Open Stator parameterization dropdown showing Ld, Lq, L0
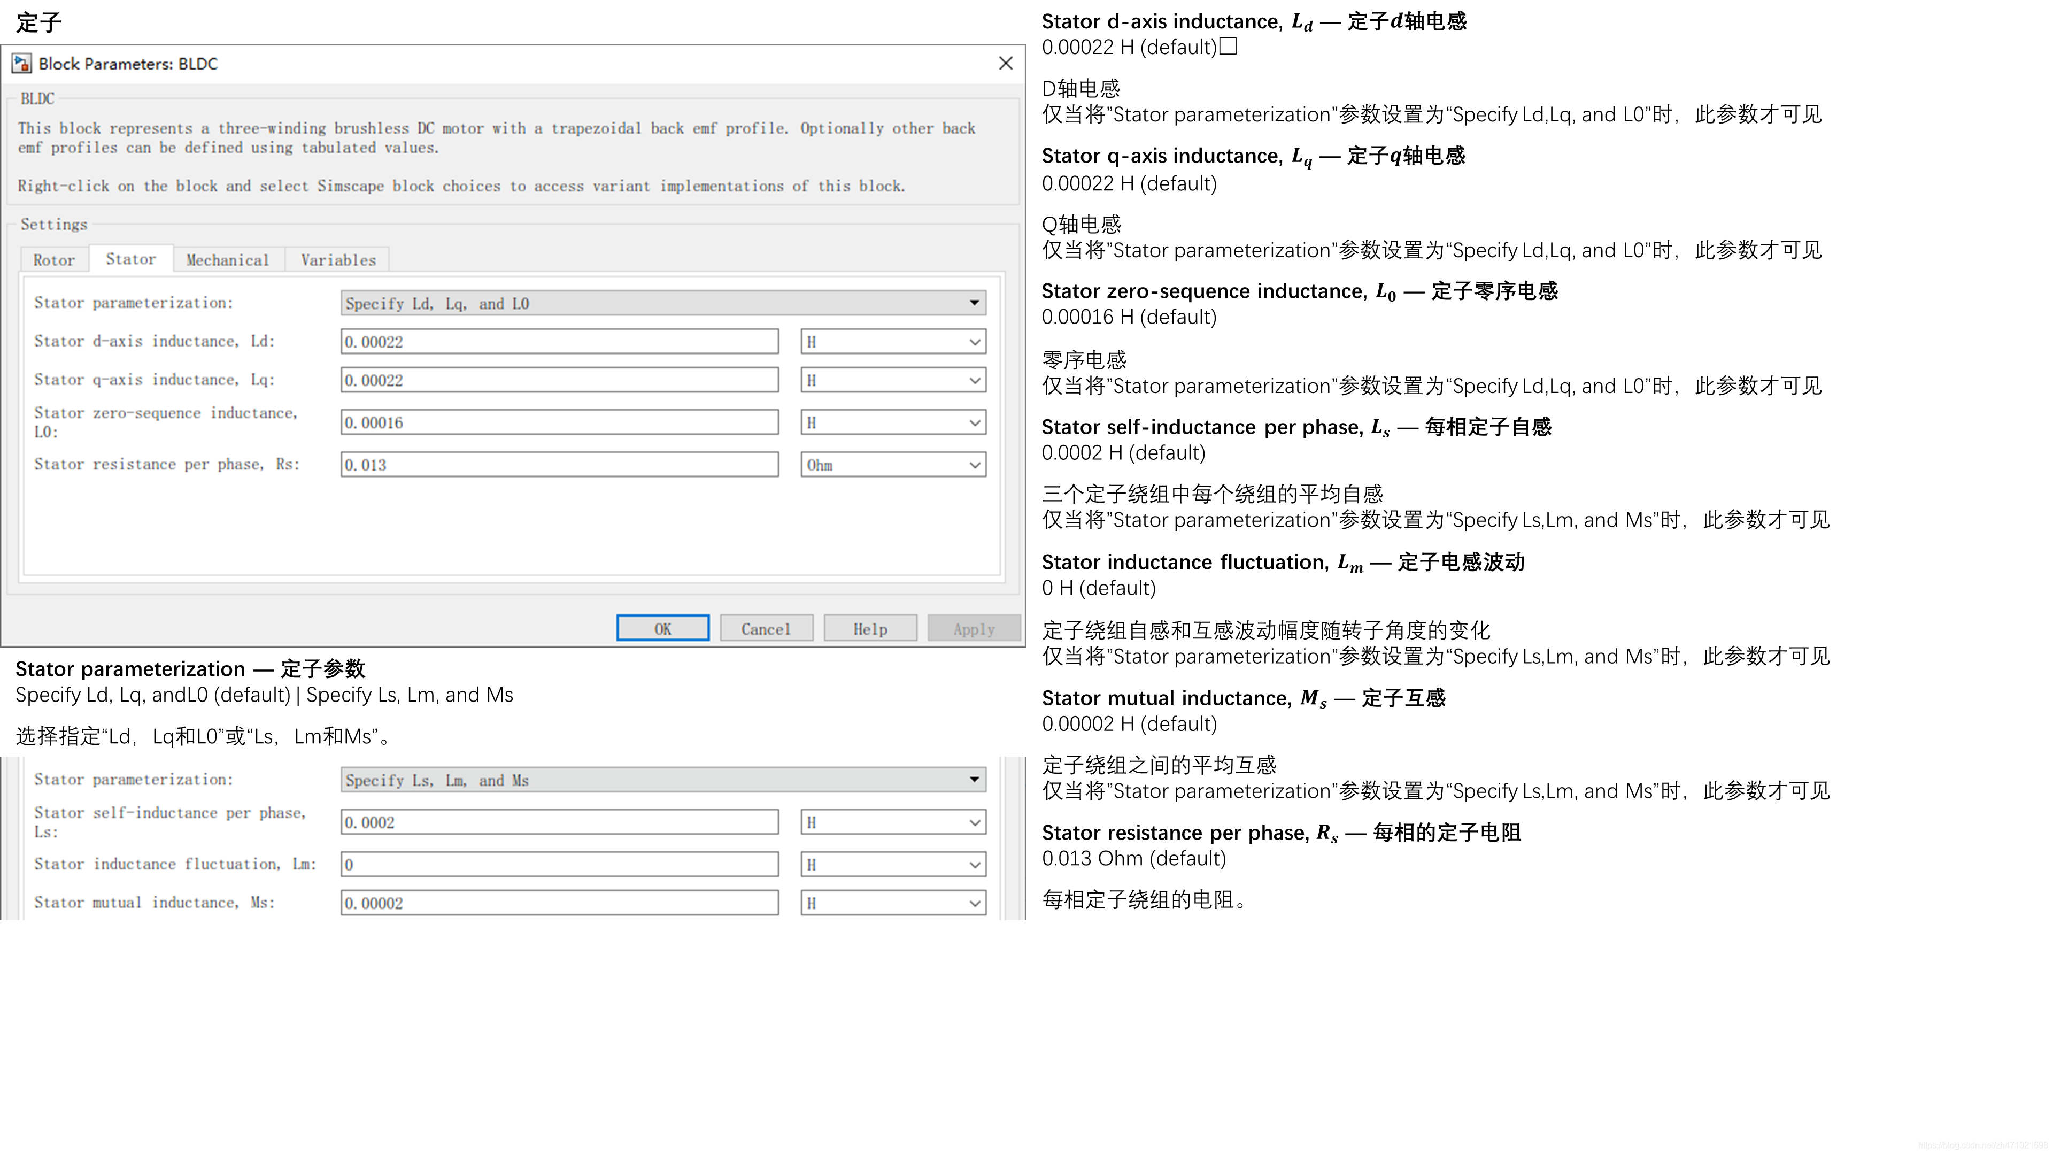Screen dimensions: 2053x1155 click(663, 303)
